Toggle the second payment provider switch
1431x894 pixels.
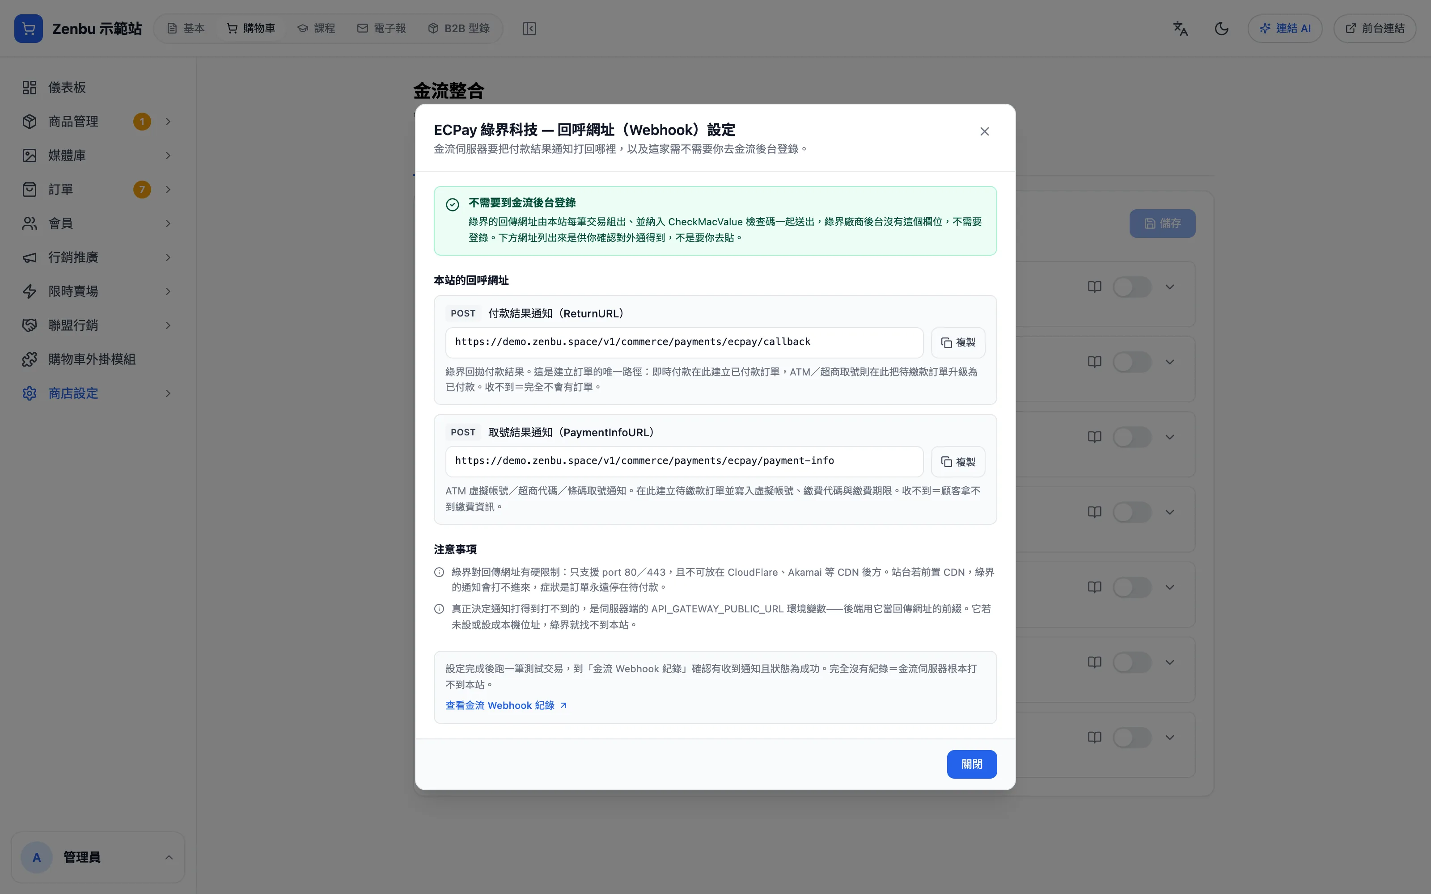click(x=1132, y=362)
